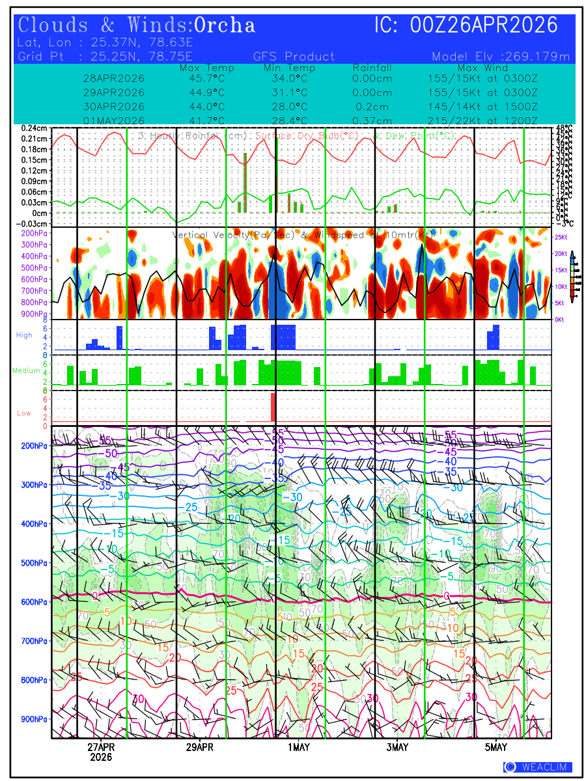Click the purple -55 temperature contour label
The height and width of the screenshot is (781, 586).
tap(104, 441)
